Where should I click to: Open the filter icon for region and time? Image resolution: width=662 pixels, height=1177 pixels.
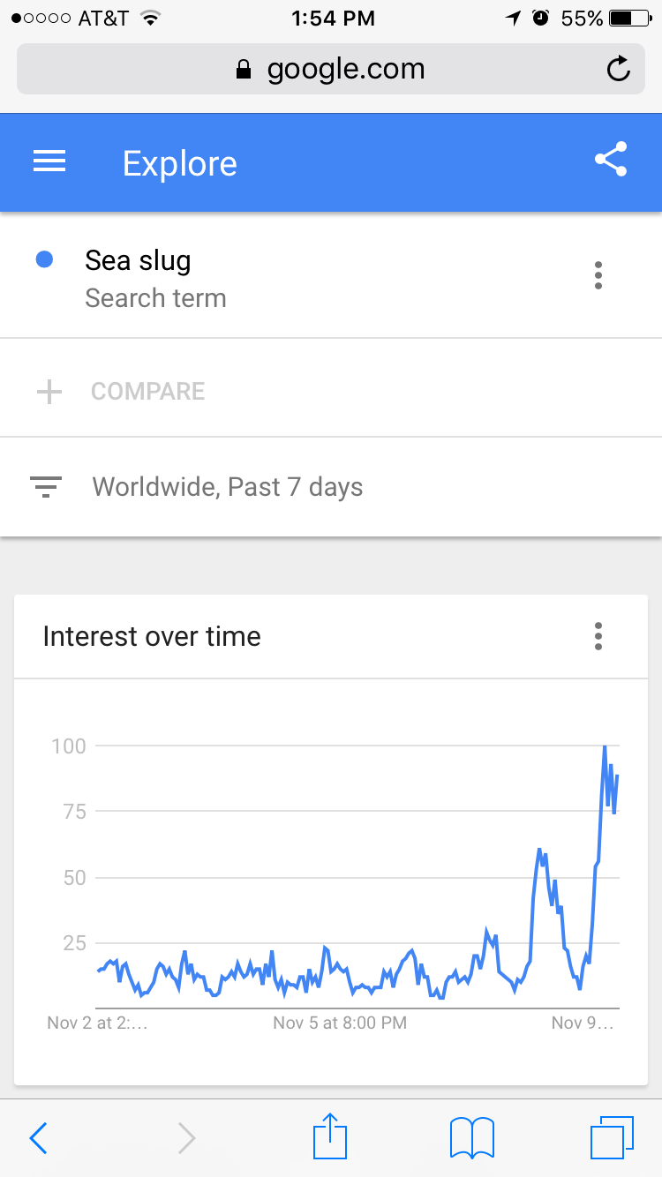click(x=46, y=487)
